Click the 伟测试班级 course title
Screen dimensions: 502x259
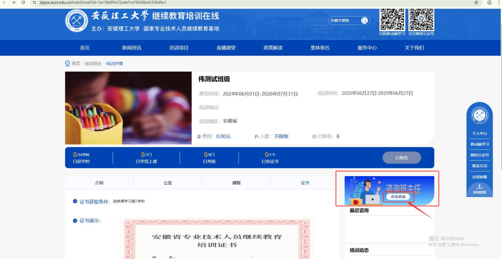(x=214, y=79)
